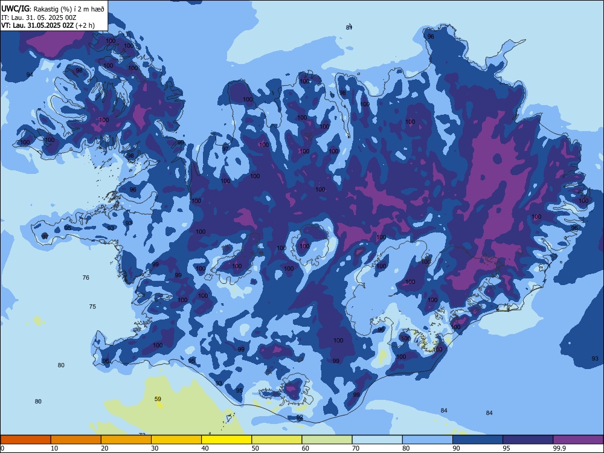Click the 76 humidity value over the sea
The image size is (604, 453).
point(86,277)
